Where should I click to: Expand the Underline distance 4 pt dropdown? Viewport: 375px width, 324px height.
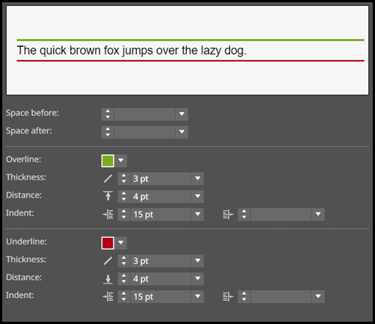[x=198, y=278]
